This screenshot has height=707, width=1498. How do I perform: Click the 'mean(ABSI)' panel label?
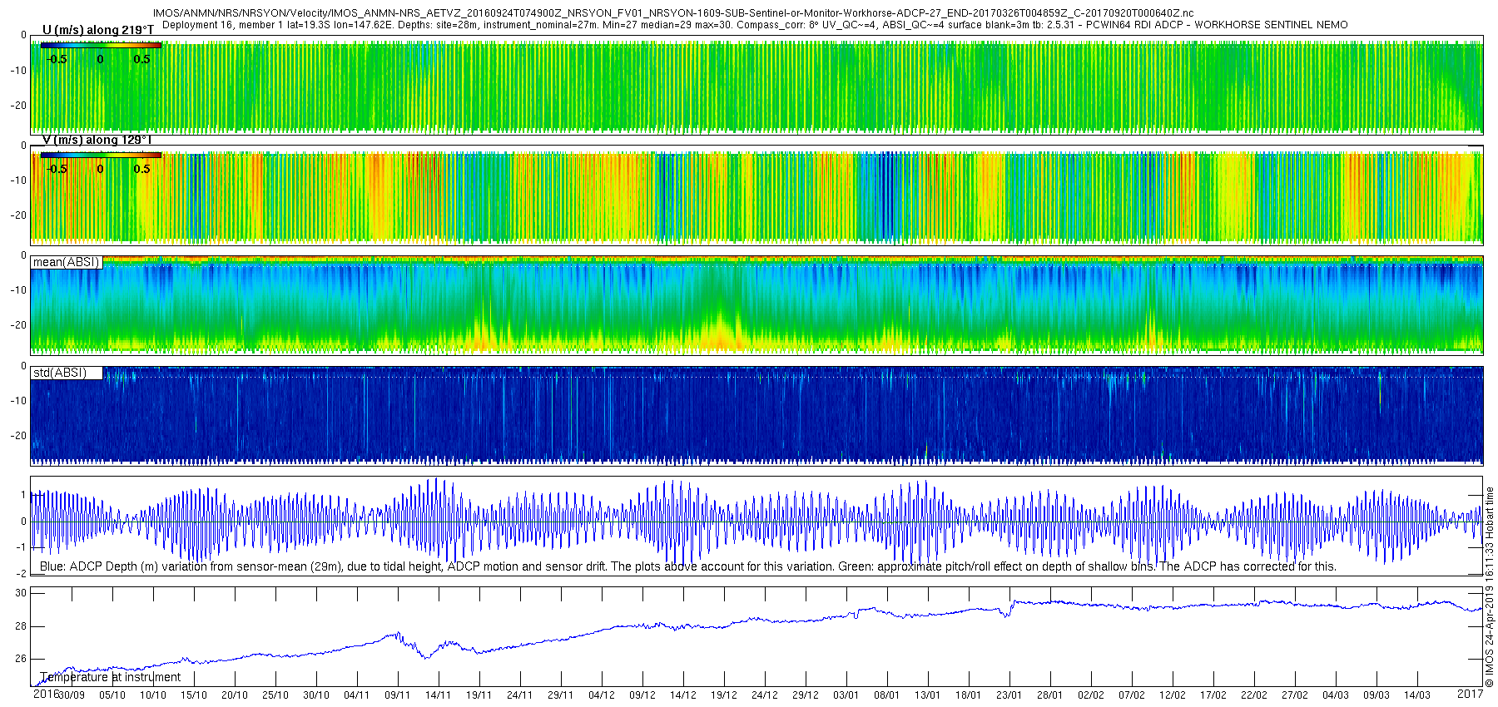pyautogui.click(x=66, y=262)
